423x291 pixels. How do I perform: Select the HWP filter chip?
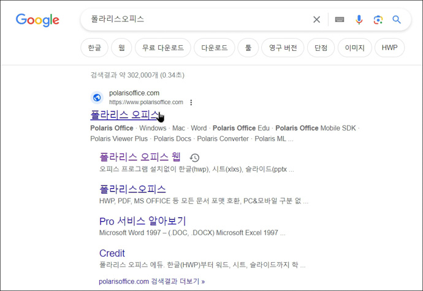(x=389, y=48)
